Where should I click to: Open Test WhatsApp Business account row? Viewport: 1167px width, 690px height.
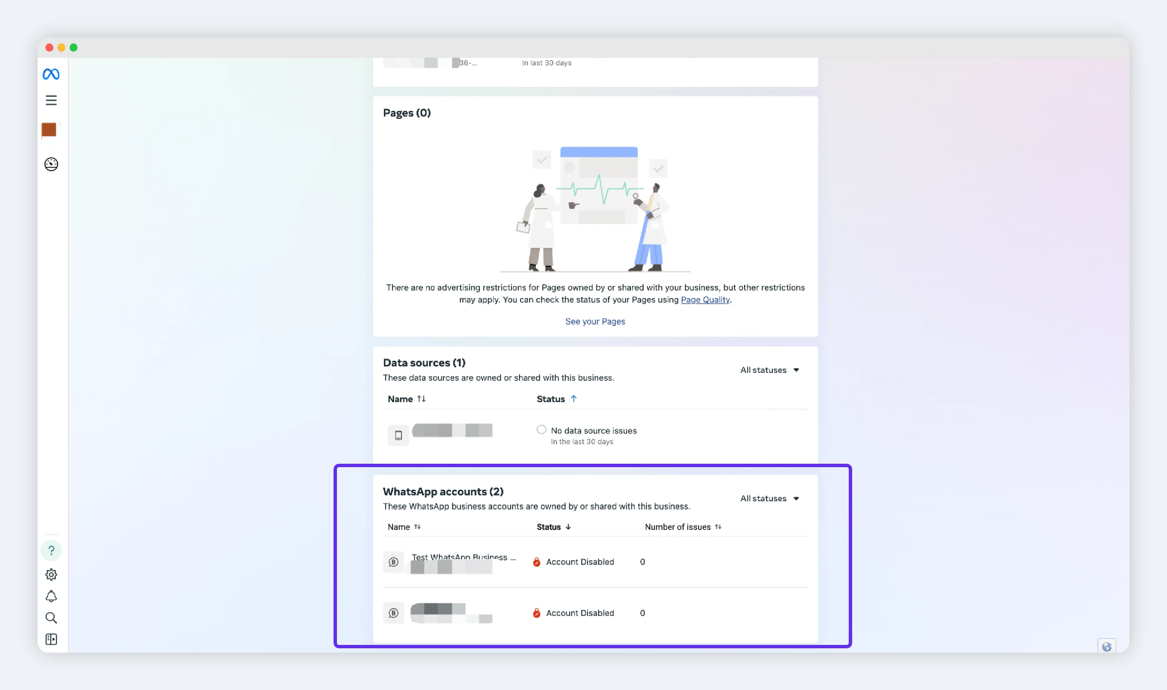(595, 562)
